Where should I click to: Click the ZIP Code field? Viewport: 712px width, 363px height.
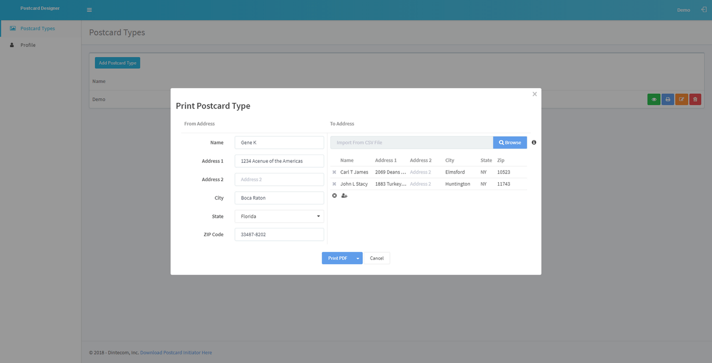(x=279, y=235)
